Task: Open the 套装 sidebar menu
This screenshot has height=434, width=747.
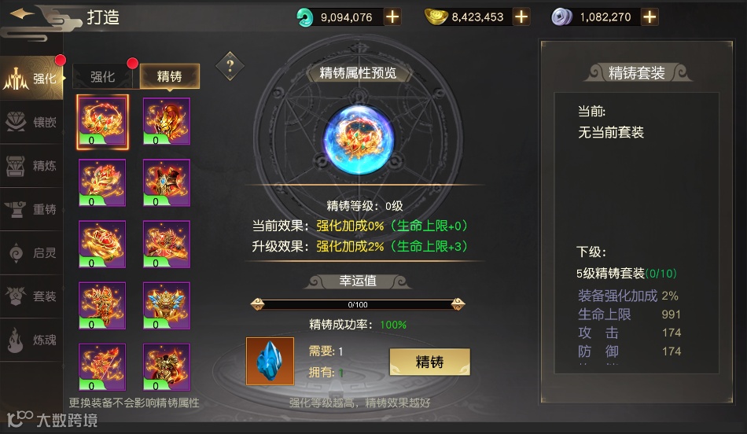Action: 31,296
